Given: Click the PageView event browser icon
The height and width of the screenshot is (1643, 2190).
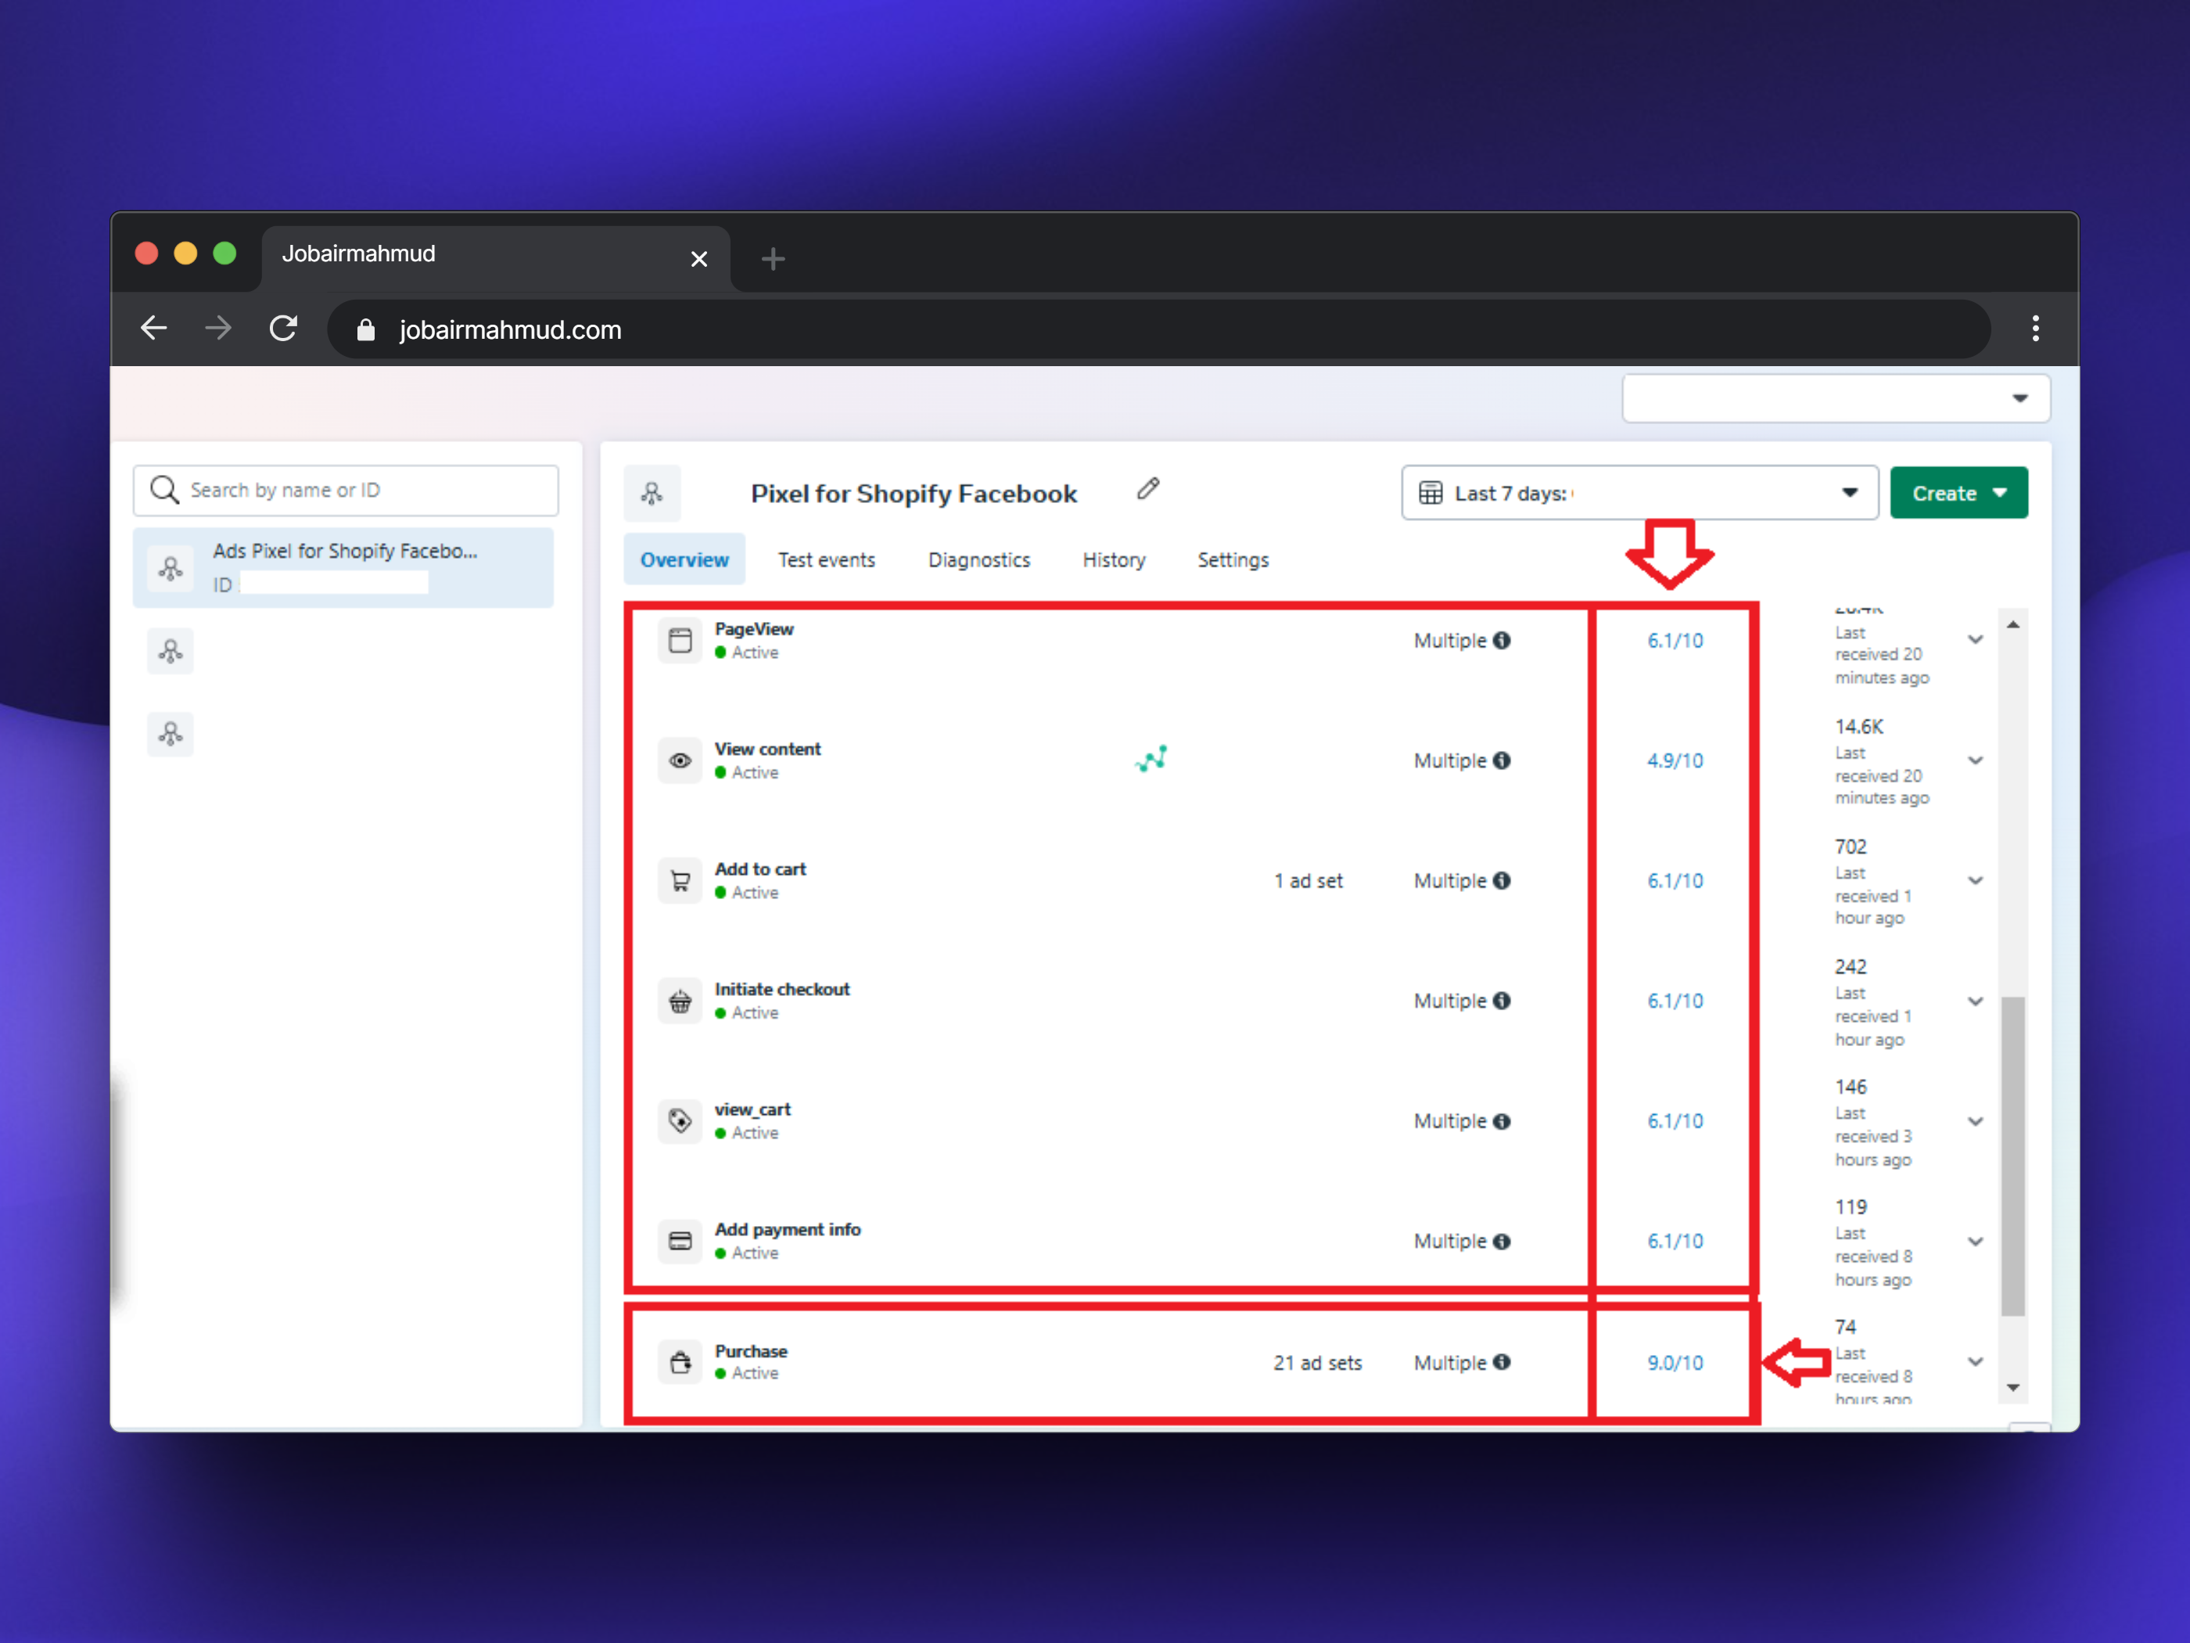Looking at the screenshot, I should coord(680,641).
